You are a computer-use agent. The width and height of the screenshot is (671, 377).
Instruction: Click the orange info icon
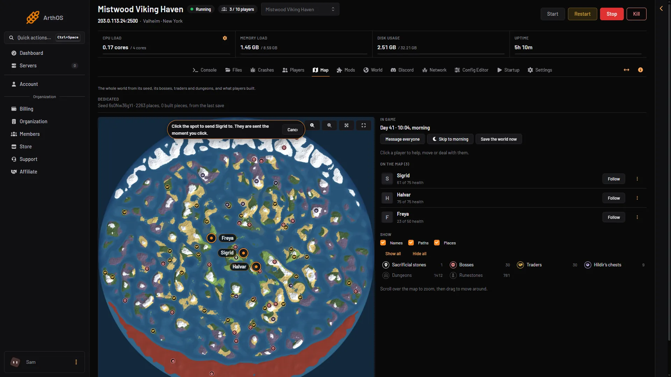640,70
